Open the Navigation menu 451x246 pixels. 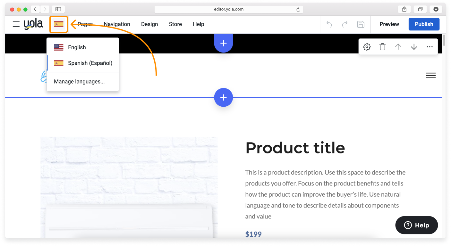(117, 24)
